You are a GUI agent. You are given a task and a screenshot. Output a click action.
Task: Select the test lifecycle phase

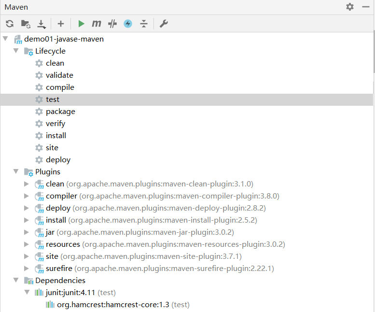pos(187,99)
